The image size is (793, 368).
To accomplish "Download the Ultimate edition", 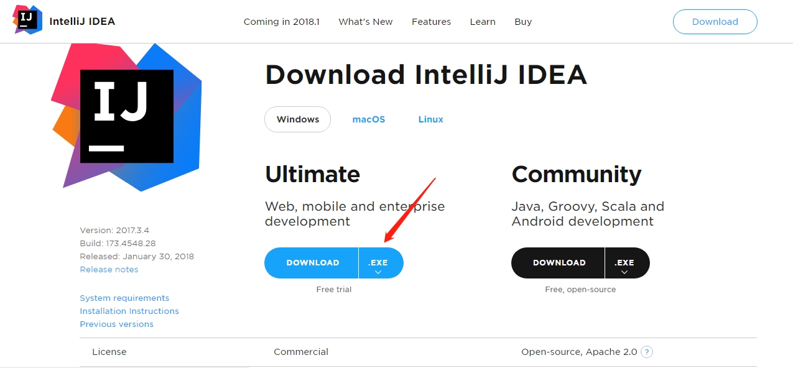I will point(312,263).
